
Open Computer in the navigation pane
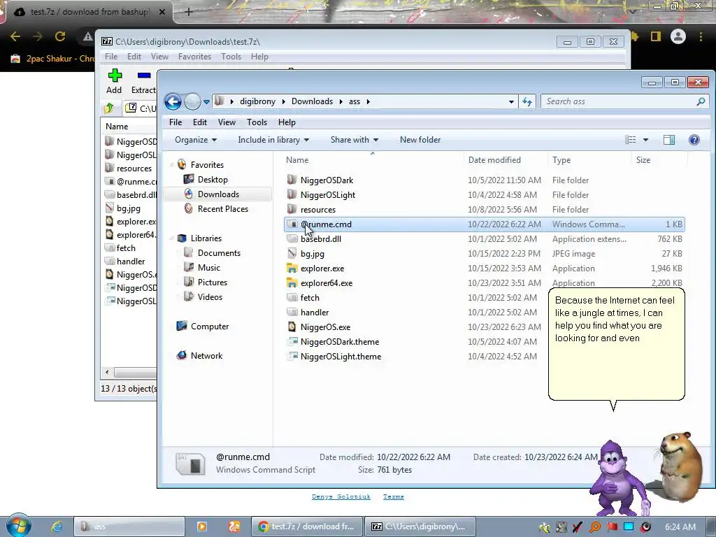[210, 327]
